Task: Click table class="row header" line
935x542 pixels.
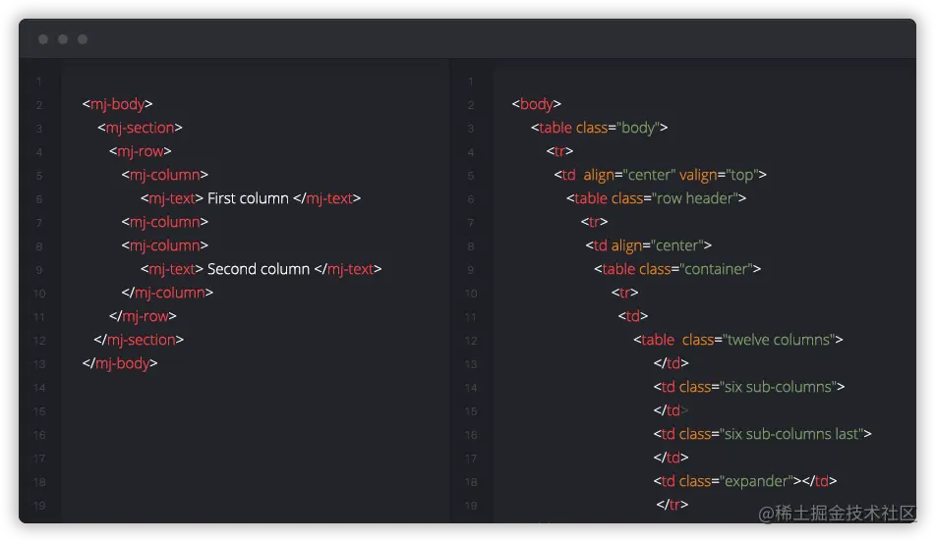Action: click(x=656, y=198)
